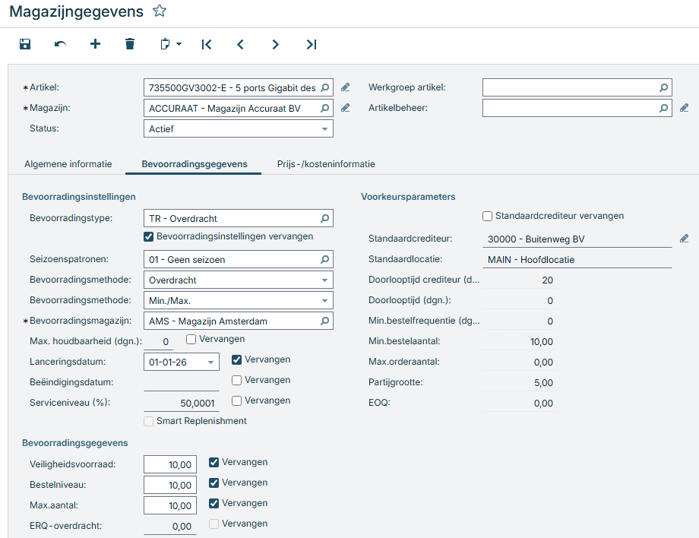The width and height of the screenshot is (699, 538).
Task: Click Doorlooptijd crediteur value 20
Action: tap(520, 280)
